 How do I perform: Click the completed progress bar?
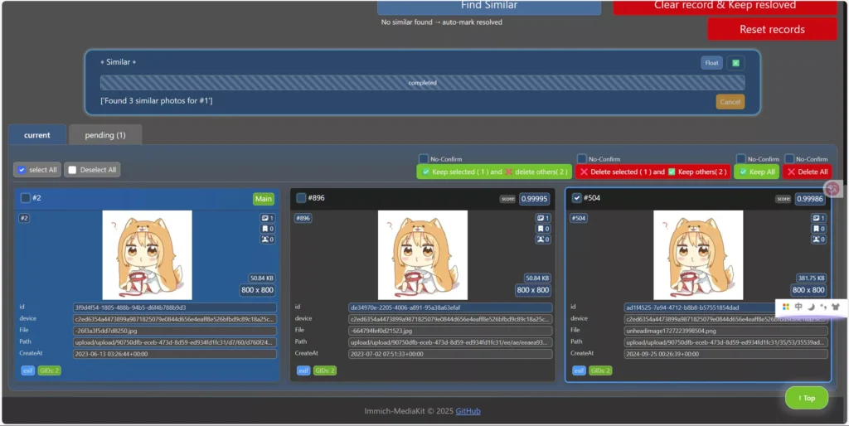(x=422, y=83)
